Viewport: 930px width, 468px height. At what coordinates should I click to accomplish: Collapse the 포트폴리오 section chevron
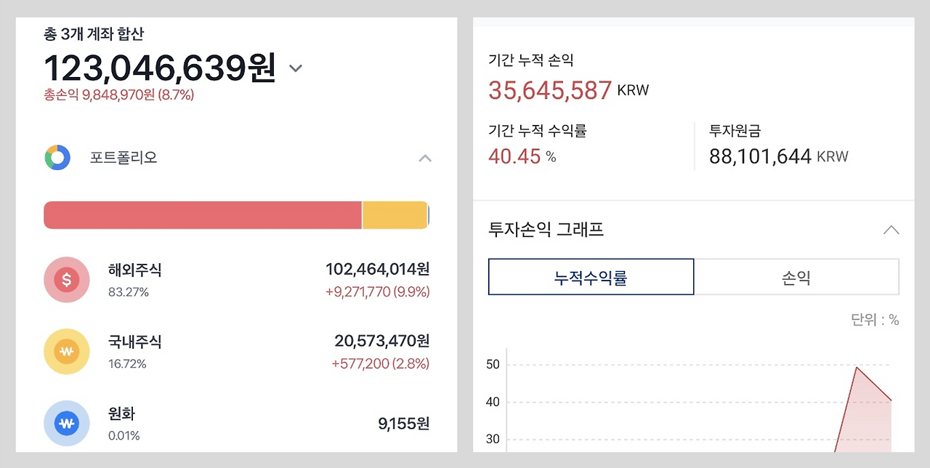pos(425,158)
